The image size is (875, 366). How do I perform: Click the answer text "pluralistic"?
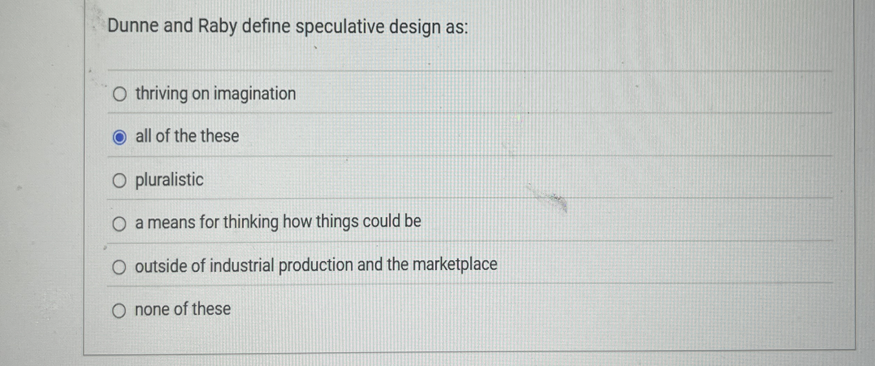[169, 180]
